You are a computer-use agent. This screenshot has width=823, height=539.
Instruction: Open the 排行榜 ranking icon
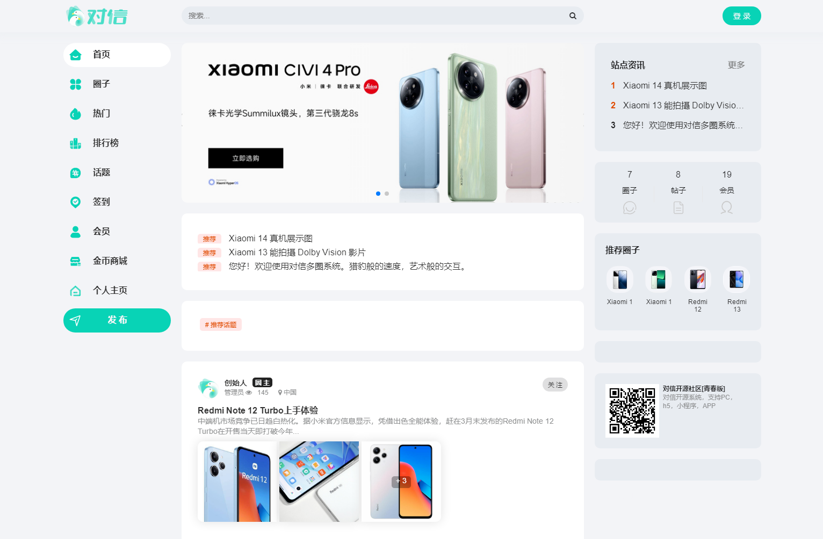(76, 143)
